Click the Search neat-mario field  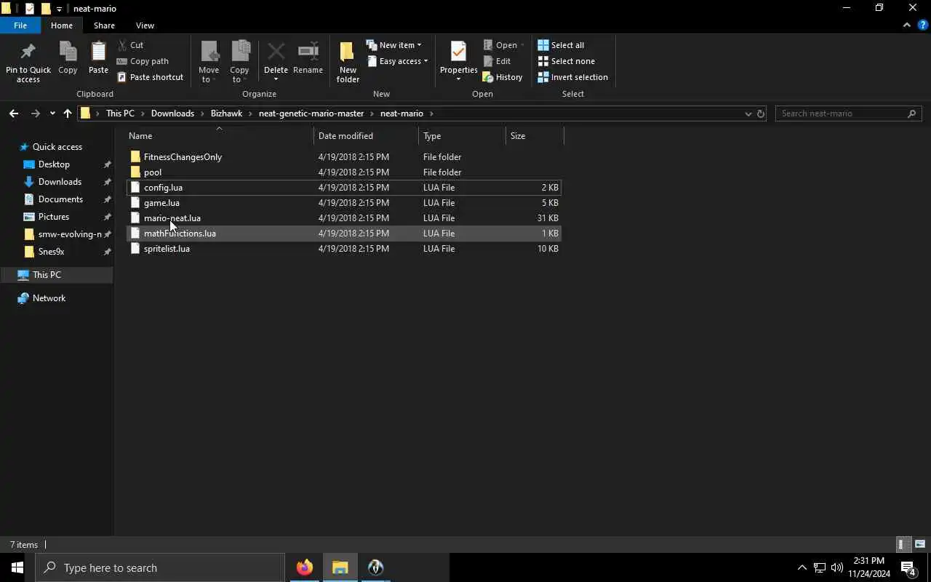(848, 113)
